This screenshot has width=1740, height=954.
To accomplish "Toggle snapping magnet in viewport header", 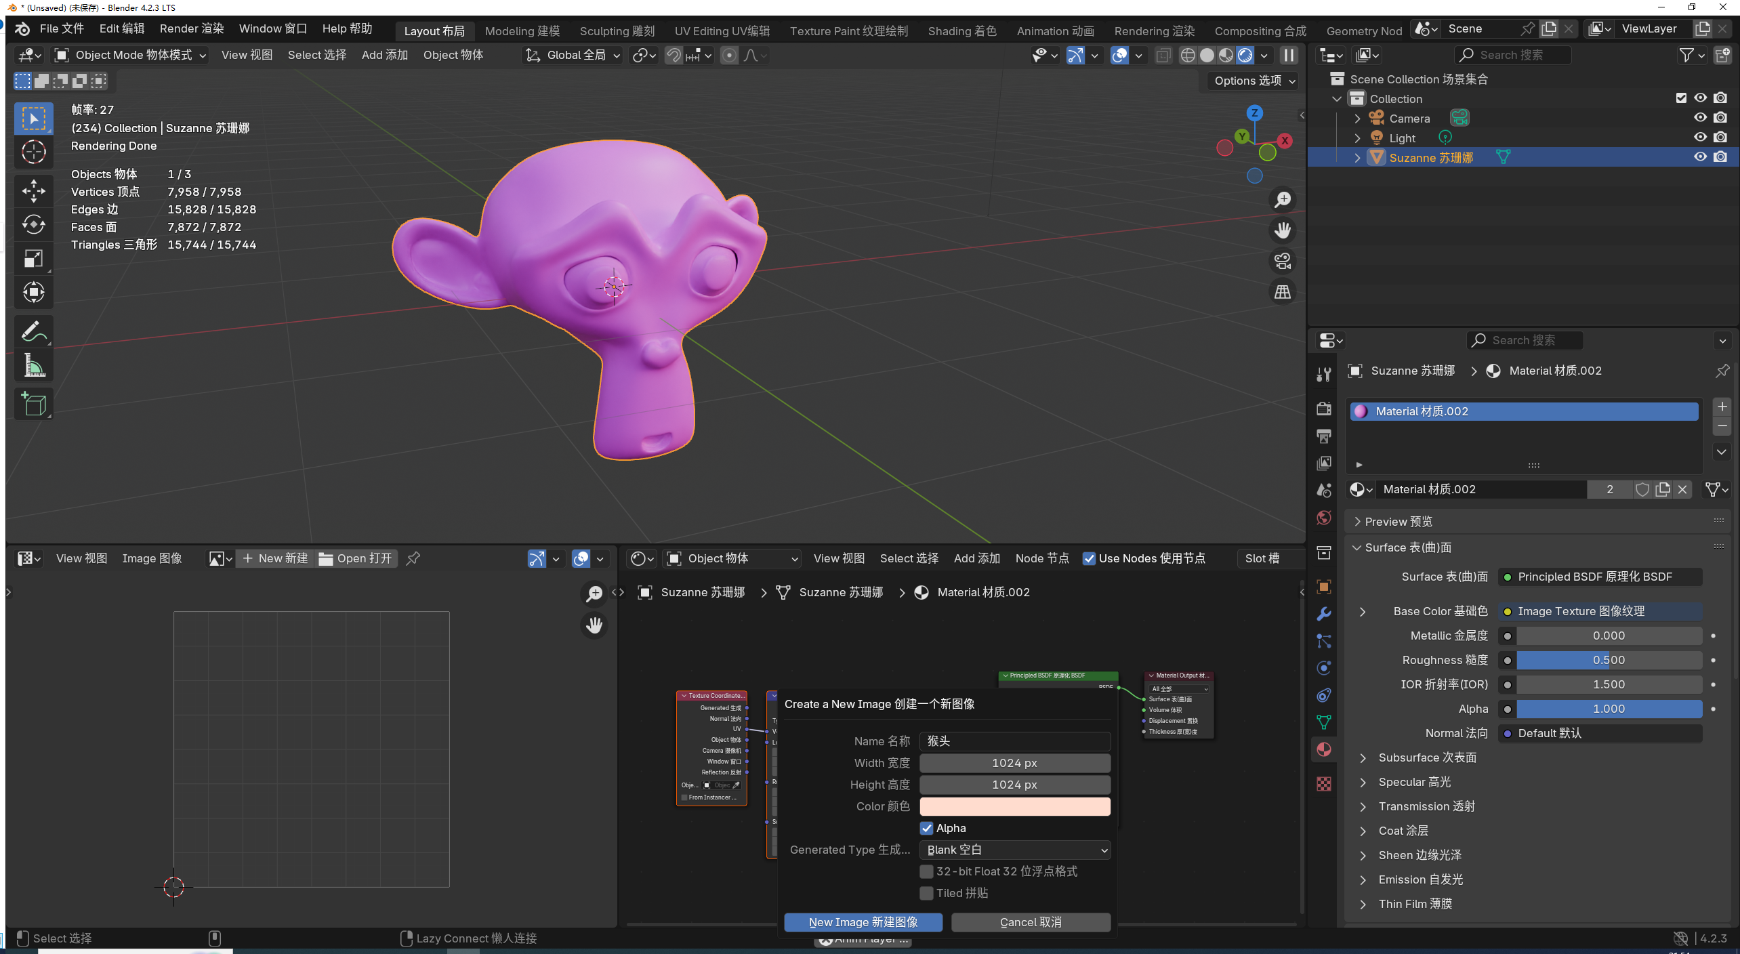I will click(x=674, y=56).
